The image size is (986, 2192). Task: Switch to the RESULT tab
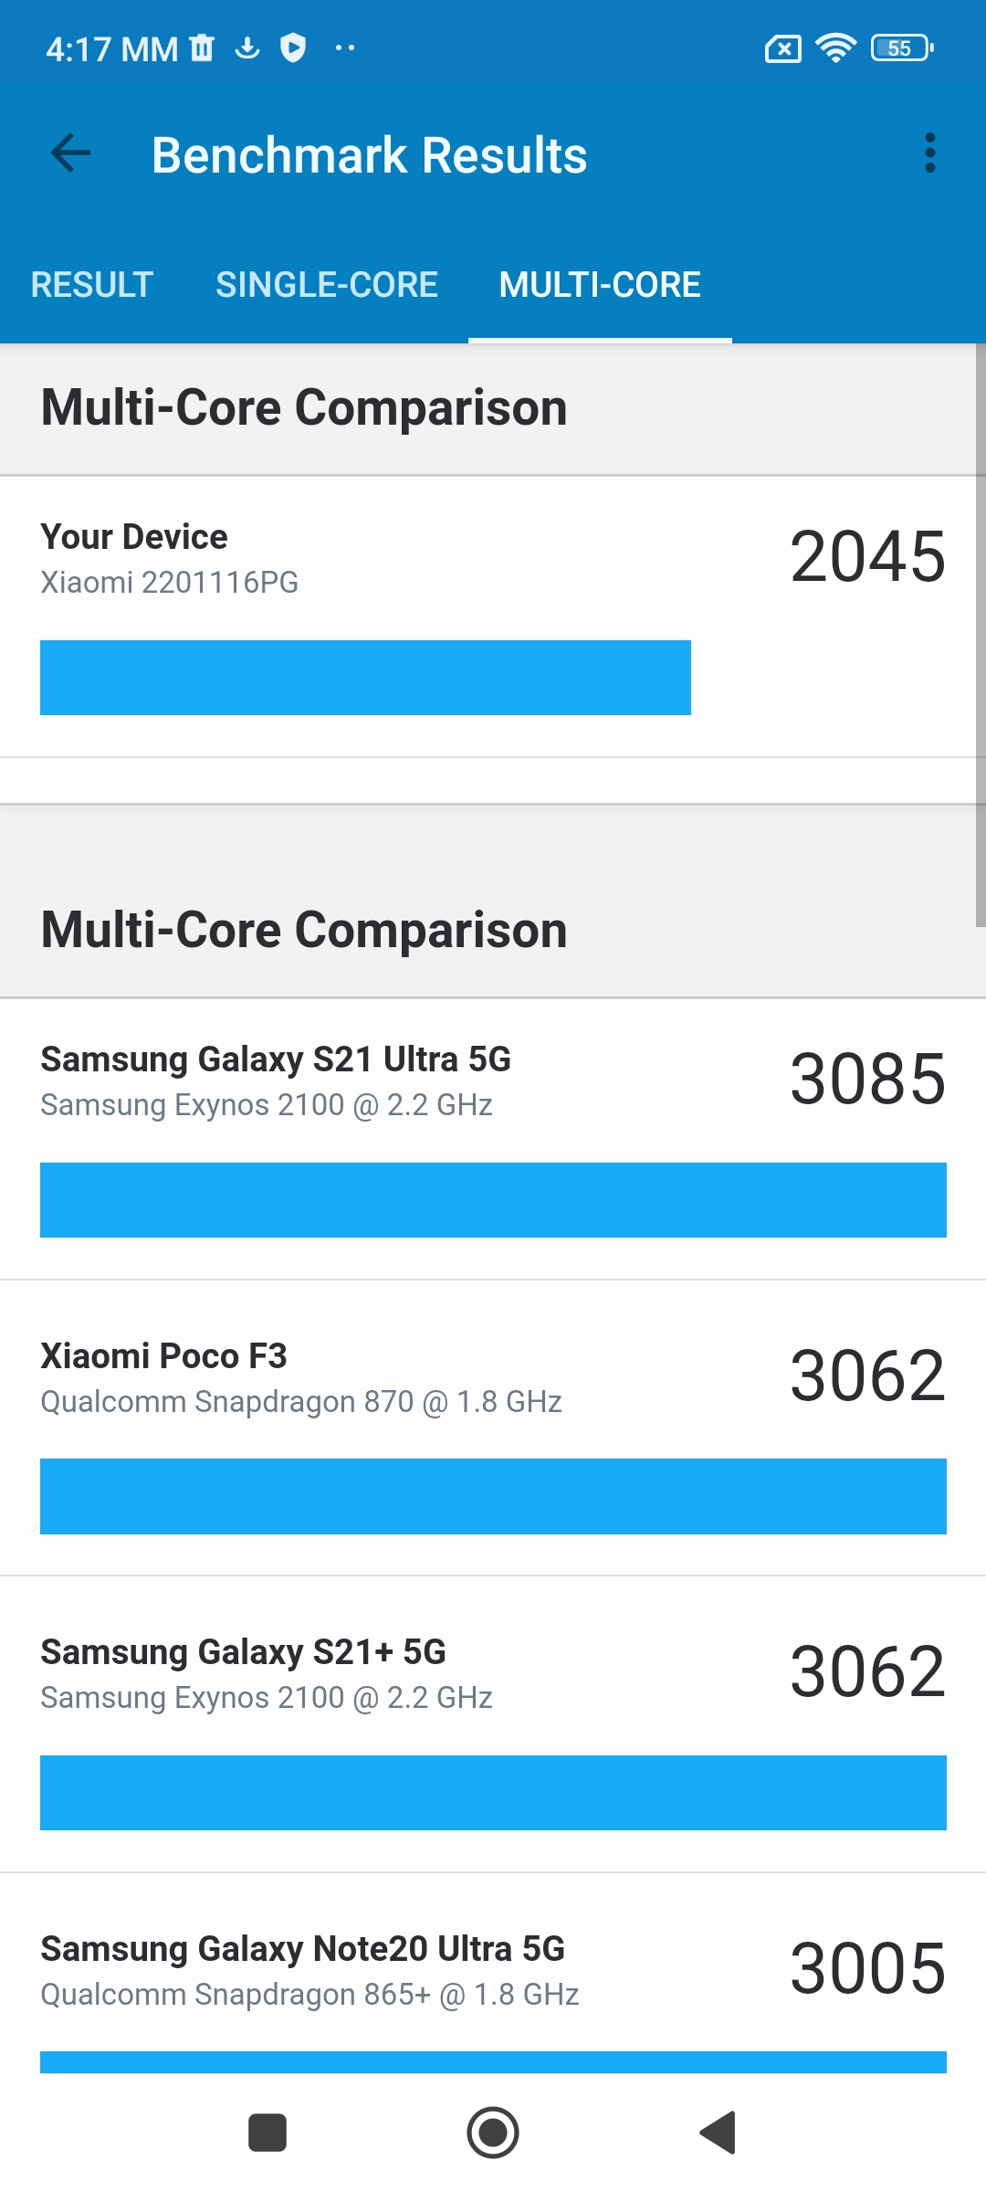click(x=91, y=285)
